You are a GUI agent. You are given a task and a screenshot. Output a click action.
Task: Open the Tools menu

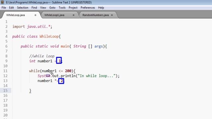point(62,8)
